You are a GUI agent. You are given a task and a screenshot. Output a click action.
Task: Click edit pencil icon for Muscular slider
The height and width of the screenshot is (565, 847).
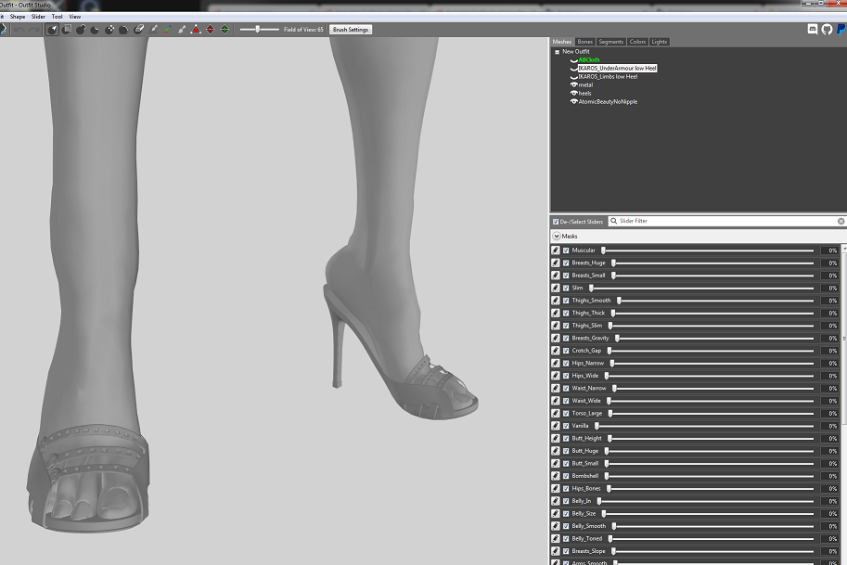[556, 250]
